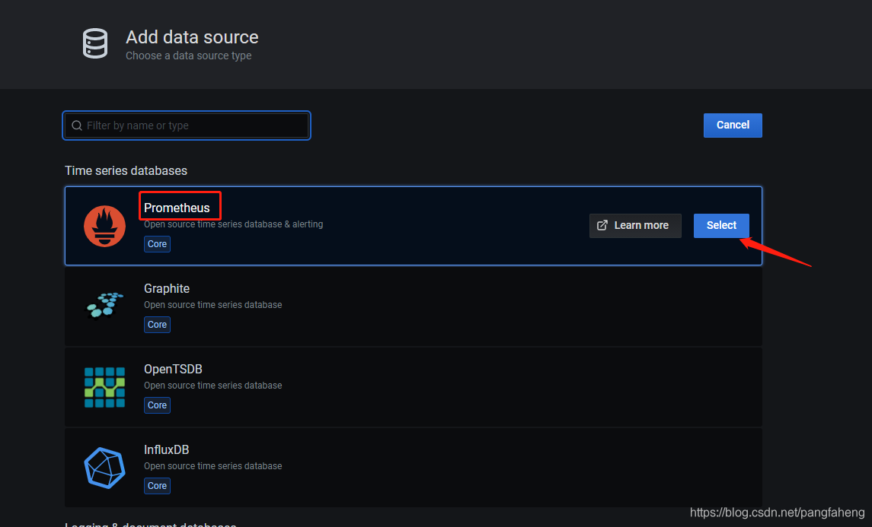The height and width of the screenshot is (527, 872).
Task: Click the OpenTSDB title text
Action: pos(173,370)
